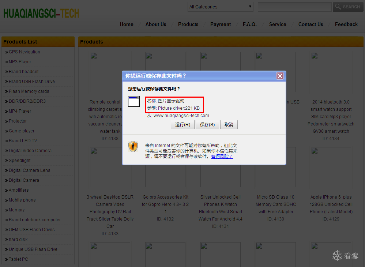The width and height of the screenshot is (365, 267).
Task: Open the 2014 bluetooth smart watch thumbnail
Action: (x=331, y=72)
